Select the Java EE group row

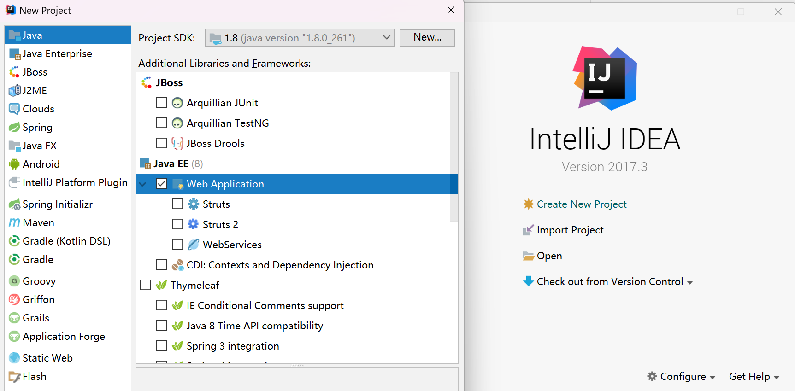293,163
